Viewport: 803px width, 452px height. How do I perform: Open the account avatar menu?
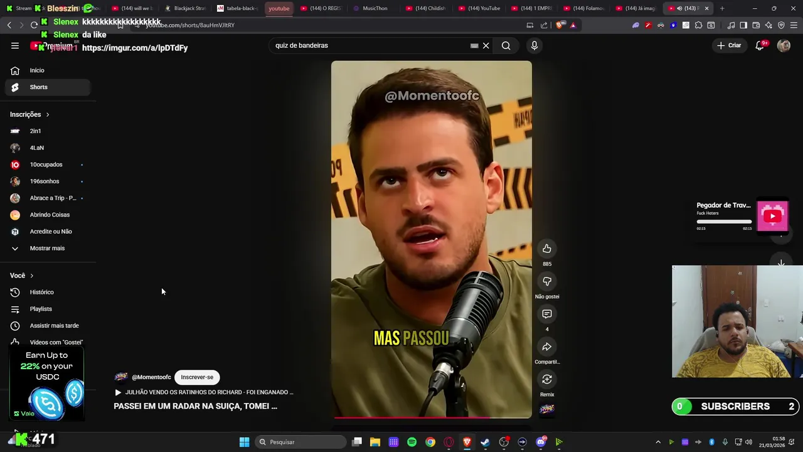[x=784, y=45]
